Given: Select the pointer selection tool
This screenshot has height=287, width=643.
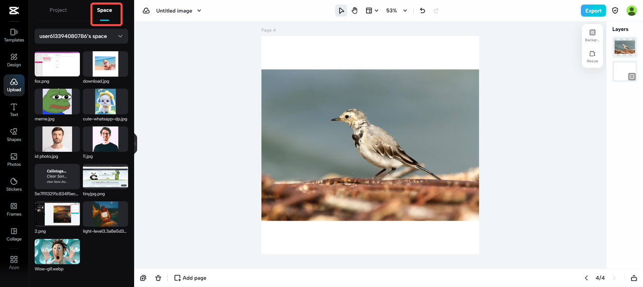Looking at the screenshot, I should (x=341, y=11).
